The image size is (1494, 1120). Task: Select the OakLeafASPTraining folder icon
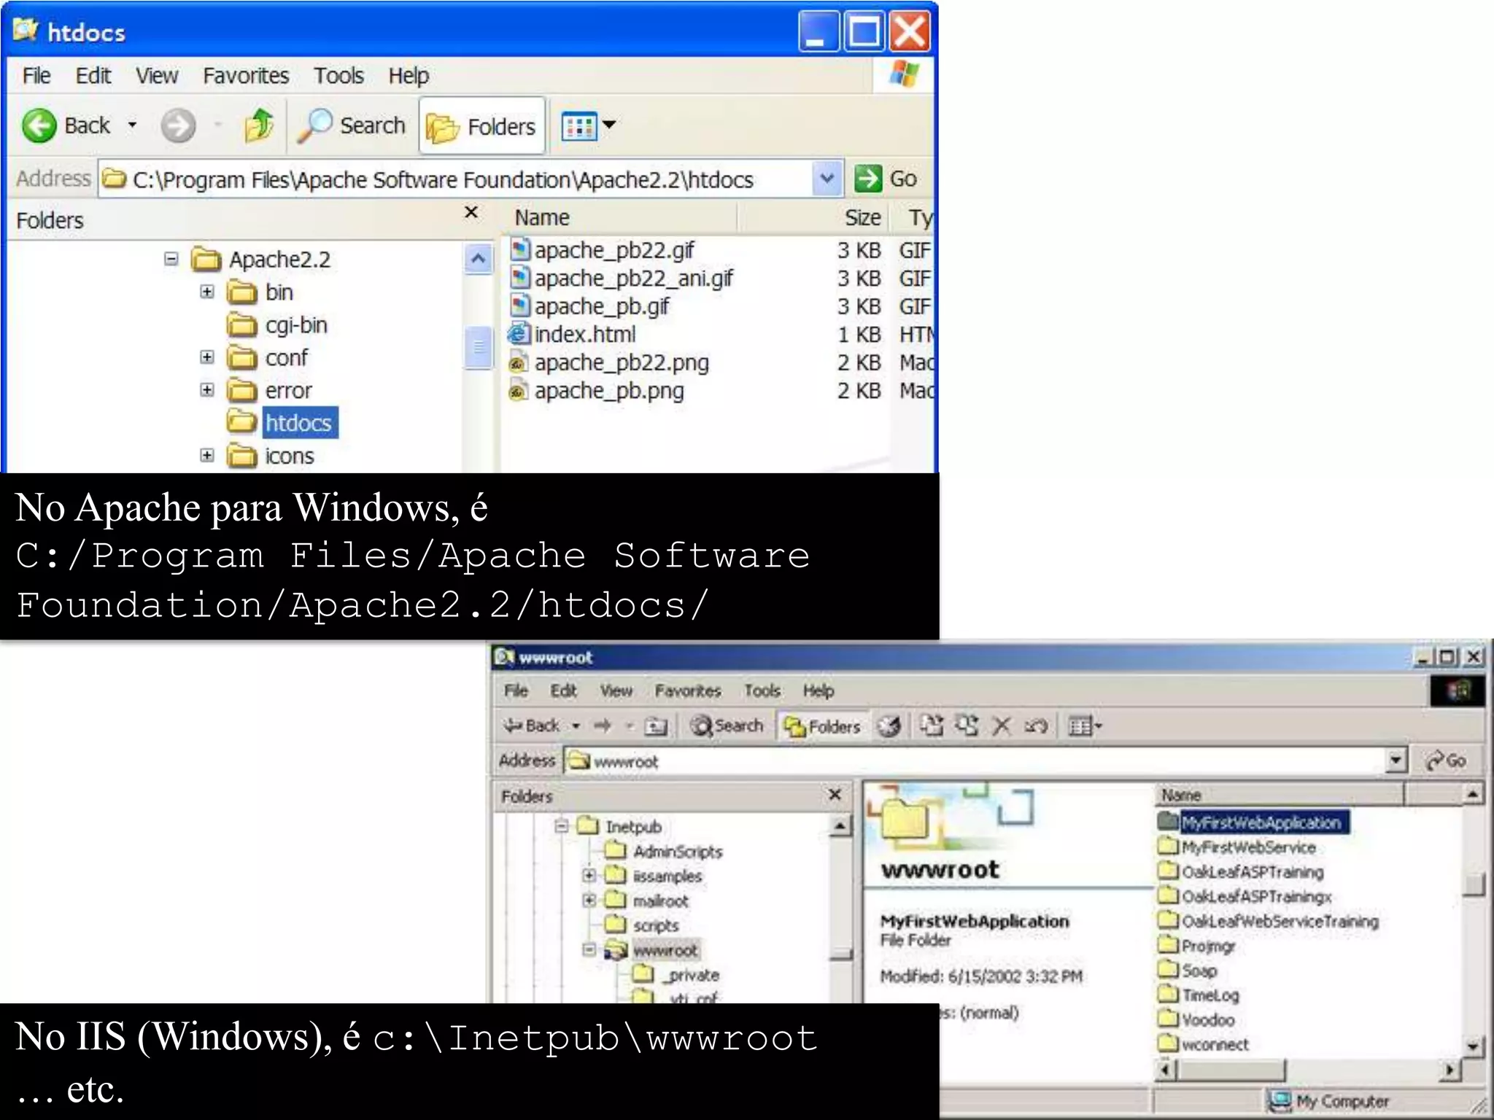pyautogui.click(x=1169, y=871)
